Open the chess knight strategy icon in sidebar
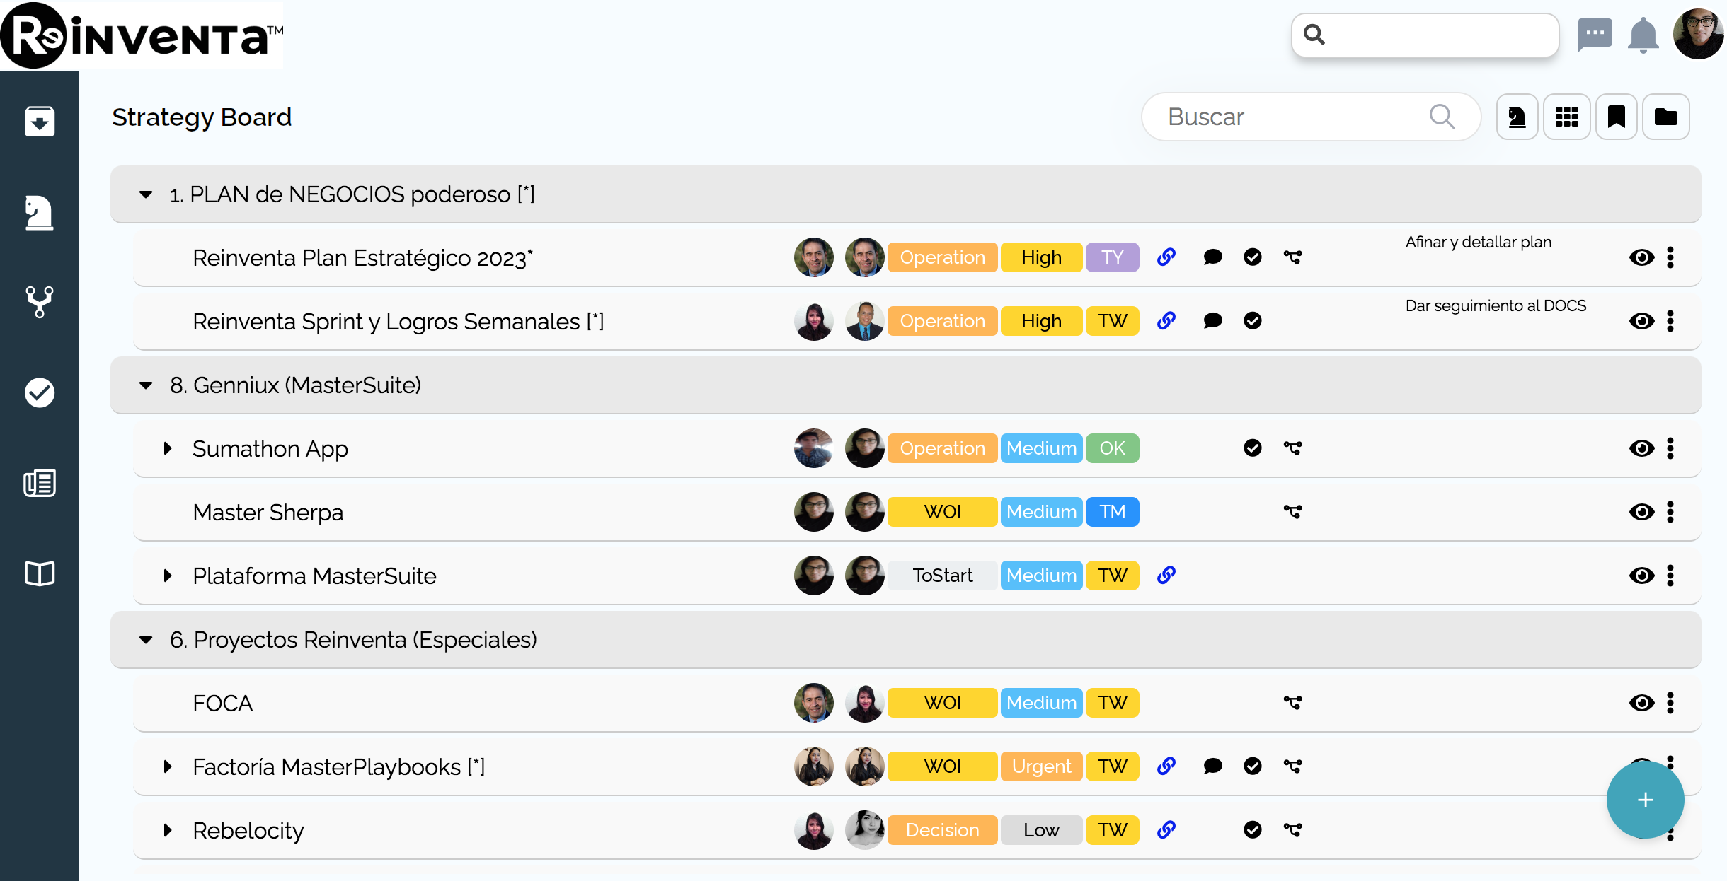Viewport: 1727px width, 881px height. 40,212
